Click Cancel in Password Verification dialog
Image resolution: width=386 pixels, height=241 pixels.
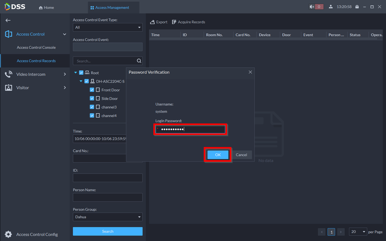241,155
